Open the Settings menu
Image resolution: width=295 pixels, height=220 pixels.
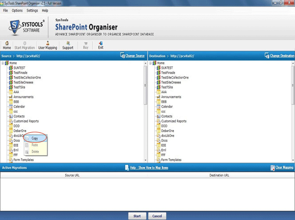pyautogui.click(x=32, y=11)
